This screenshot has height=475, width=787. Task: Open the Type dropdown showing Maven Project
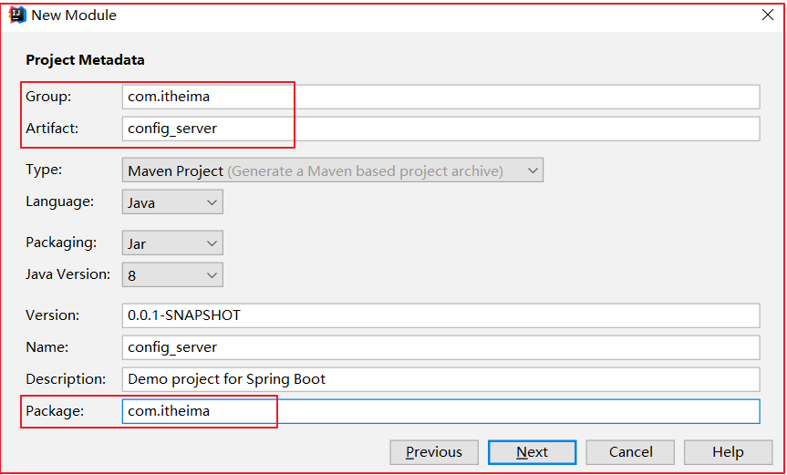[332, 170]
